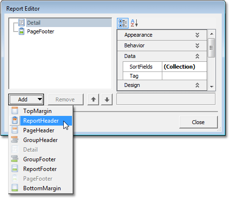Click the move up arrow button
Image resolution: width=229 pixels, height=198 pixels.
pos(93,99)
